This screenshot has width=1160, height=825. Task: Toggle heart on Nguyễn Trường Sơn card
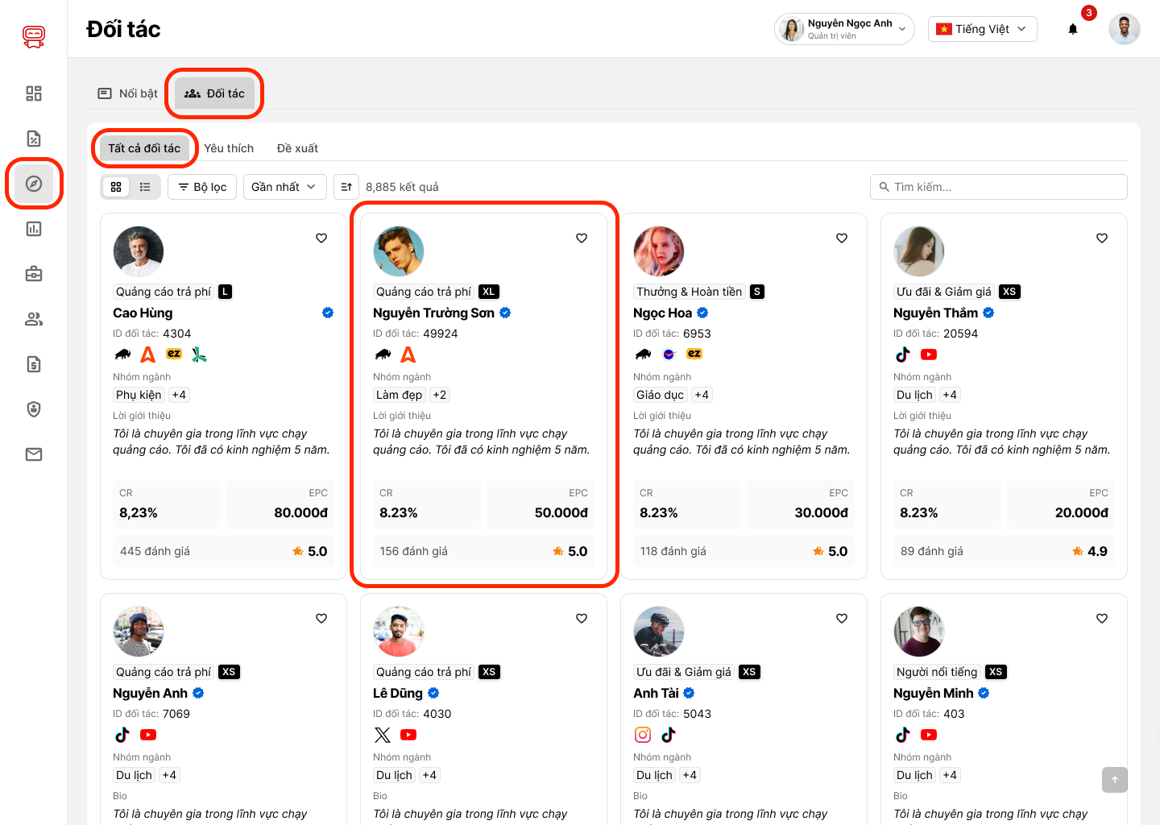click(x=582, y=238)
